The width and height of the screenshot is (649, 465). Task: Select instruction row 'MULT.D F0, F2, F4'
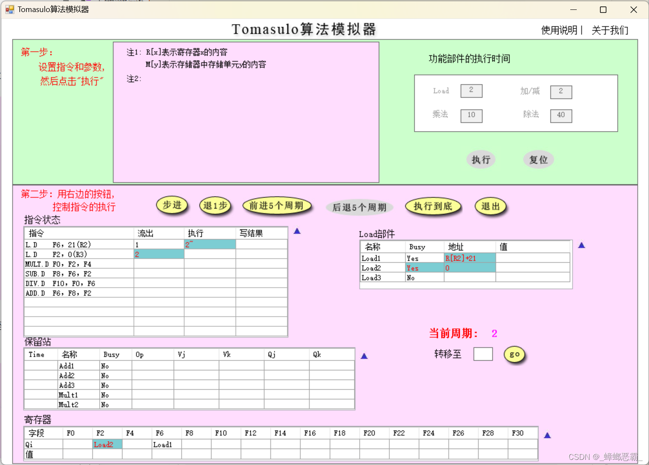coord(156,264)
